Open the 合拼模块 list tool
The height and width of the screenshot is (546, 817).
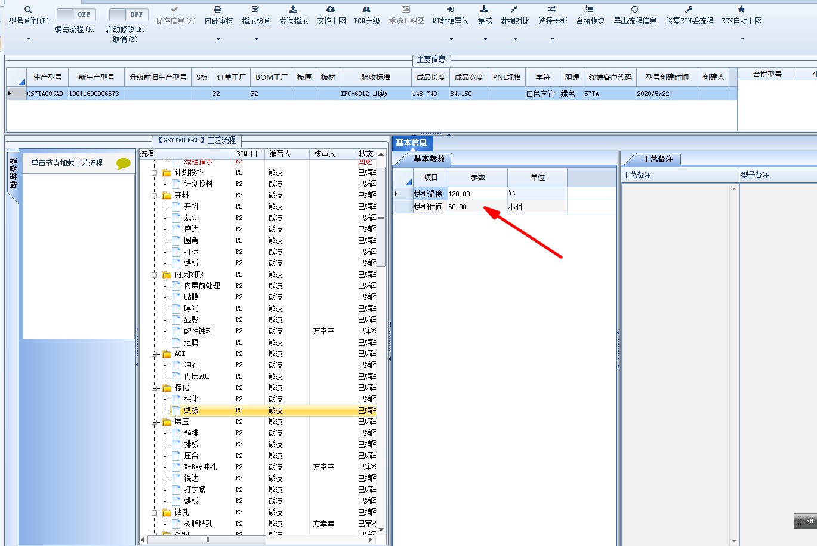click(590, 16)
